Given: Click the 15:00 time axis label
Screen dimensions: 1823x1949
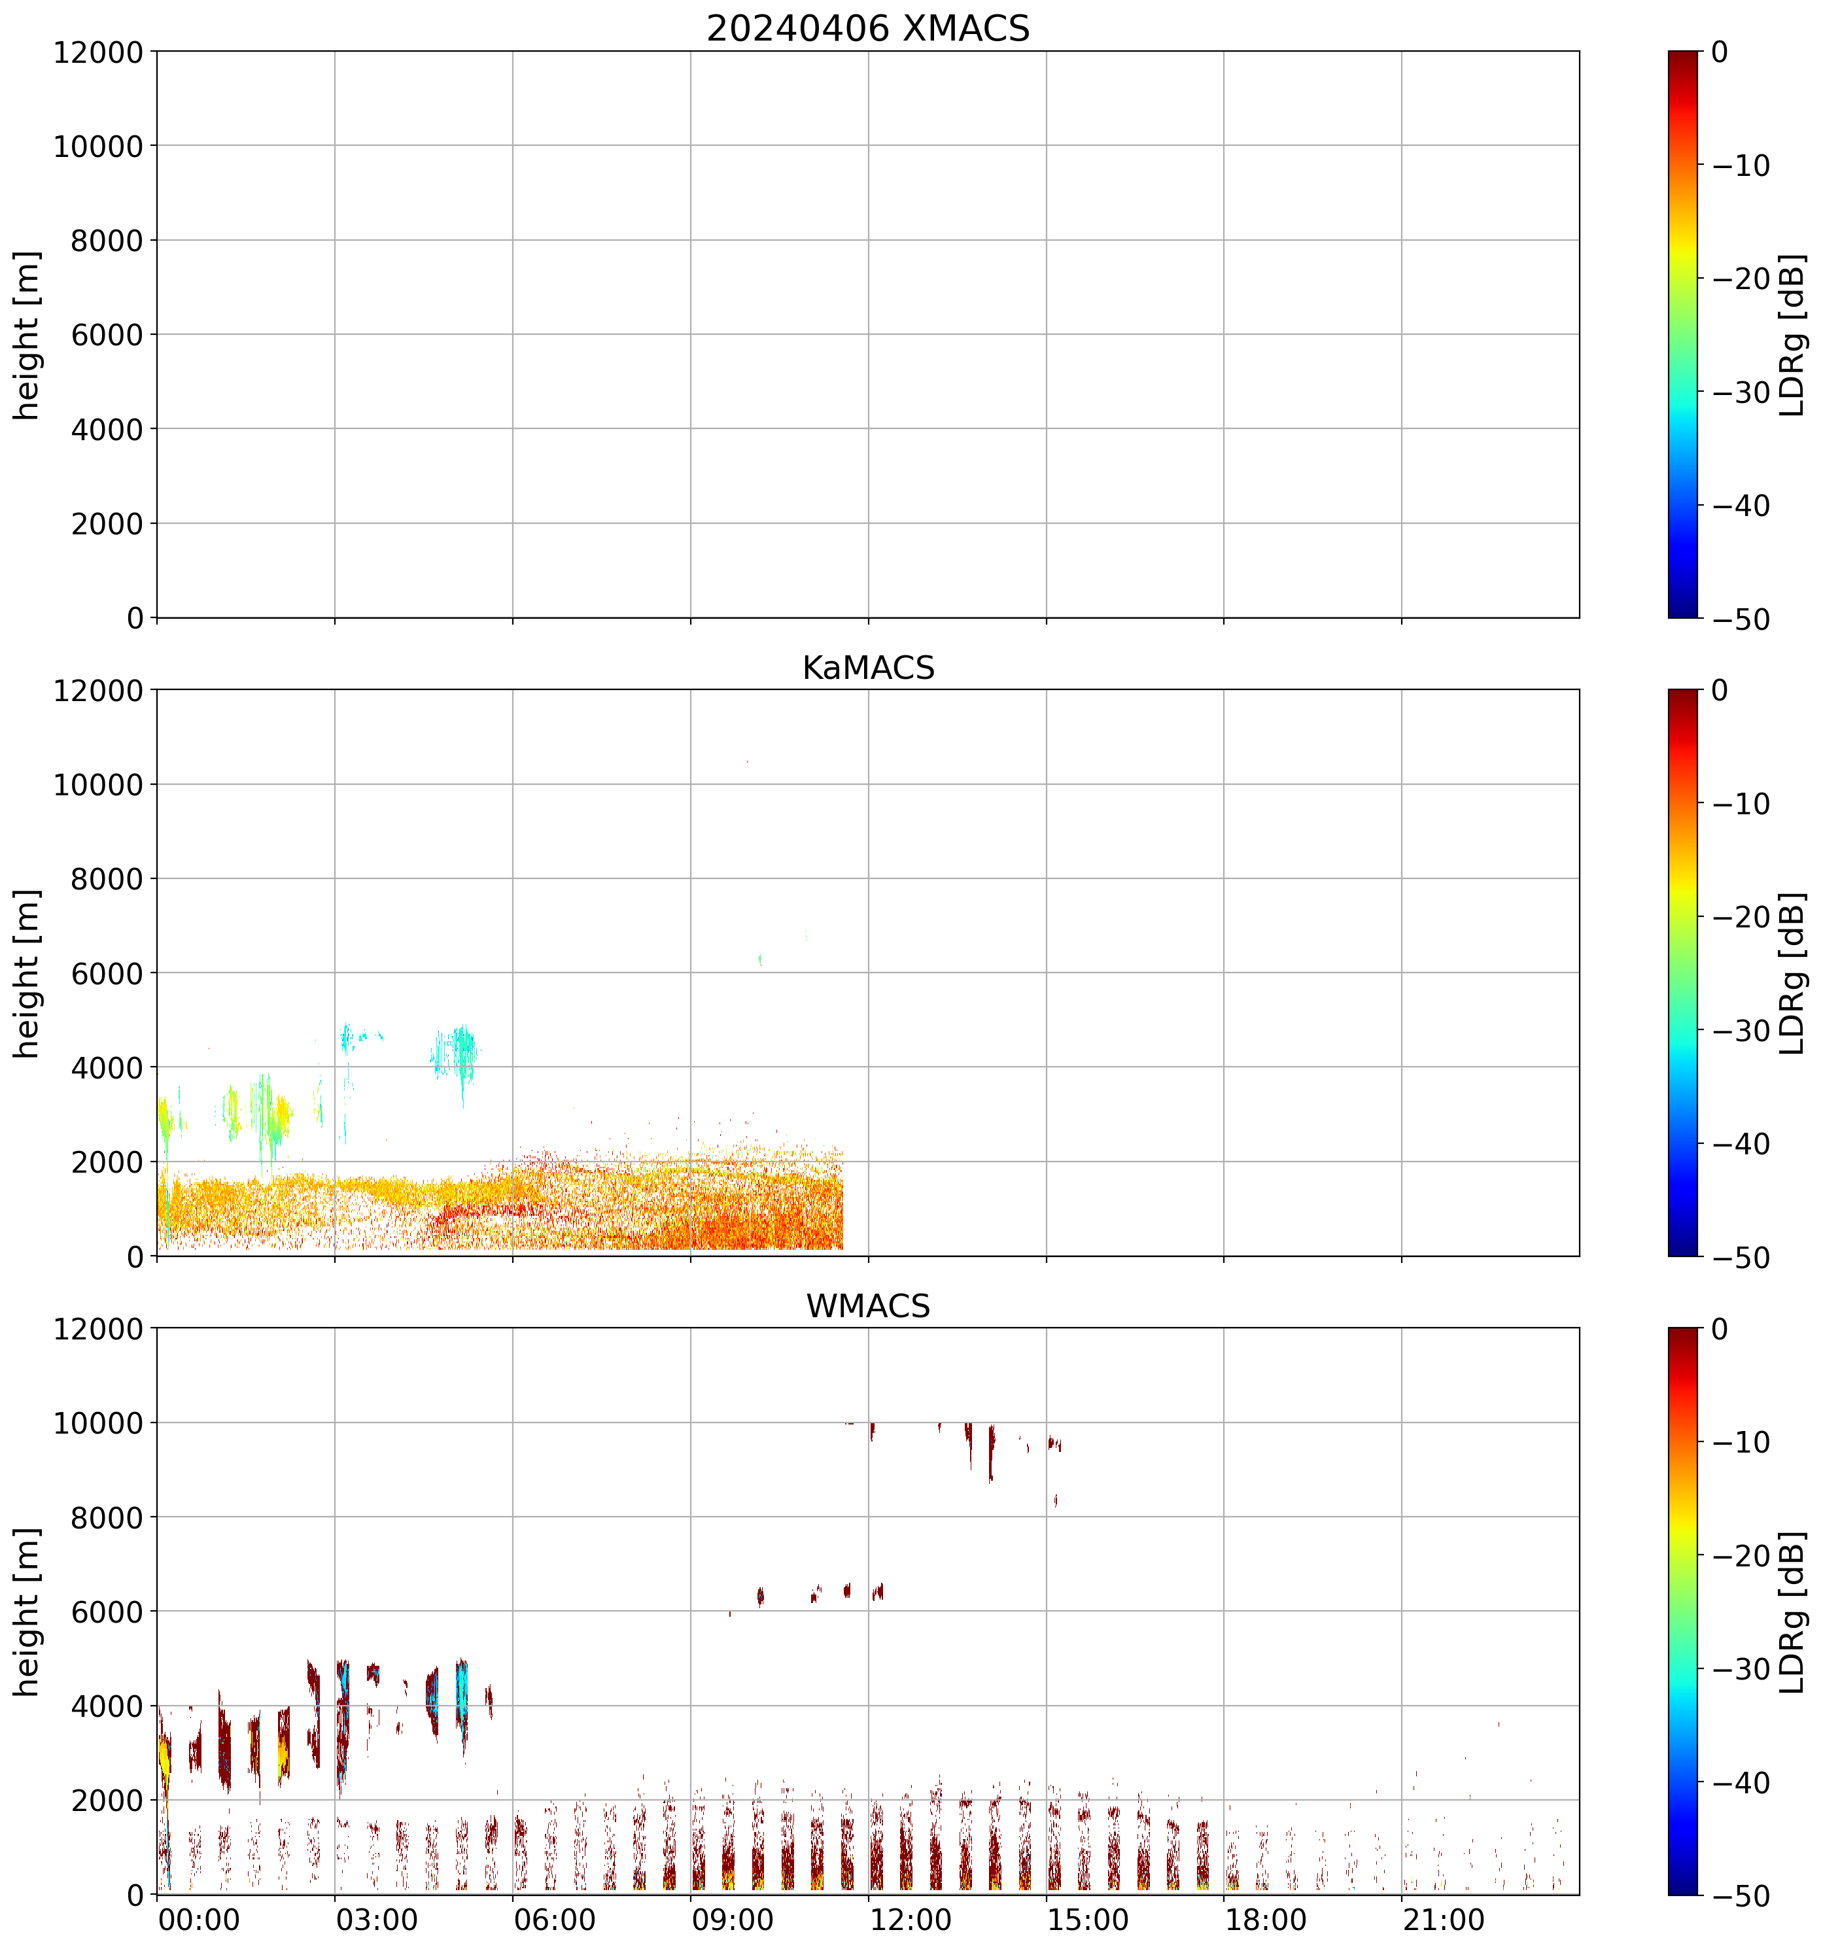Looking at the screenshot, I should click(1088, 1920).
